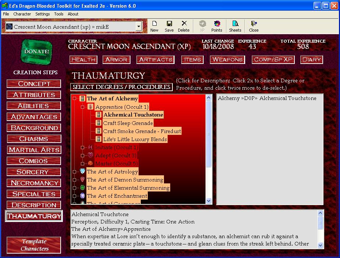Open the Character menu

point(22,14)
